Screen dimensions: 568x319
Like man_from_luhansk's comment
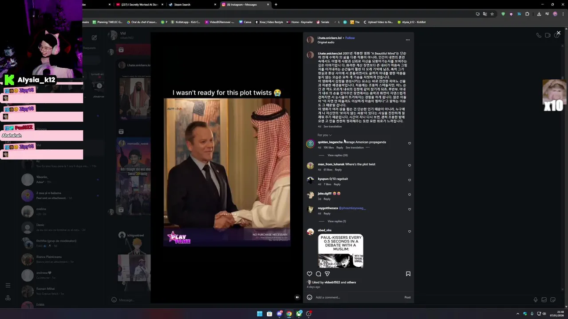point(410,165)
